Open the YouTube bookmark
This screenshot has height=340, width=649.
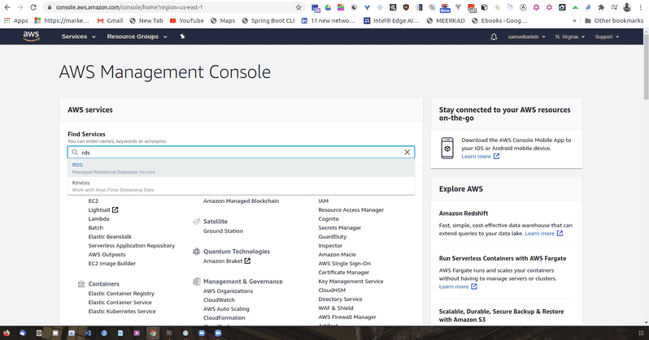[x=187, y=20]
